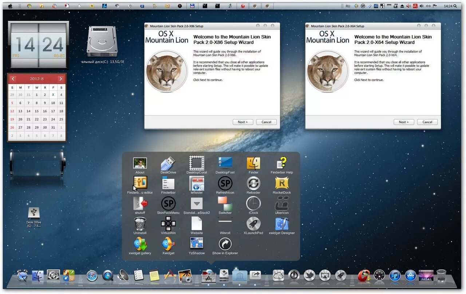Click the volume icon in the menu bar
This screenshot has height=294, width=466.
click(422, 6)
